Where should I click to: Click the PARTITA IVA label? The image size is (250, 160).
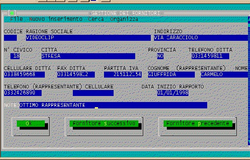click(x=121, y=68)
